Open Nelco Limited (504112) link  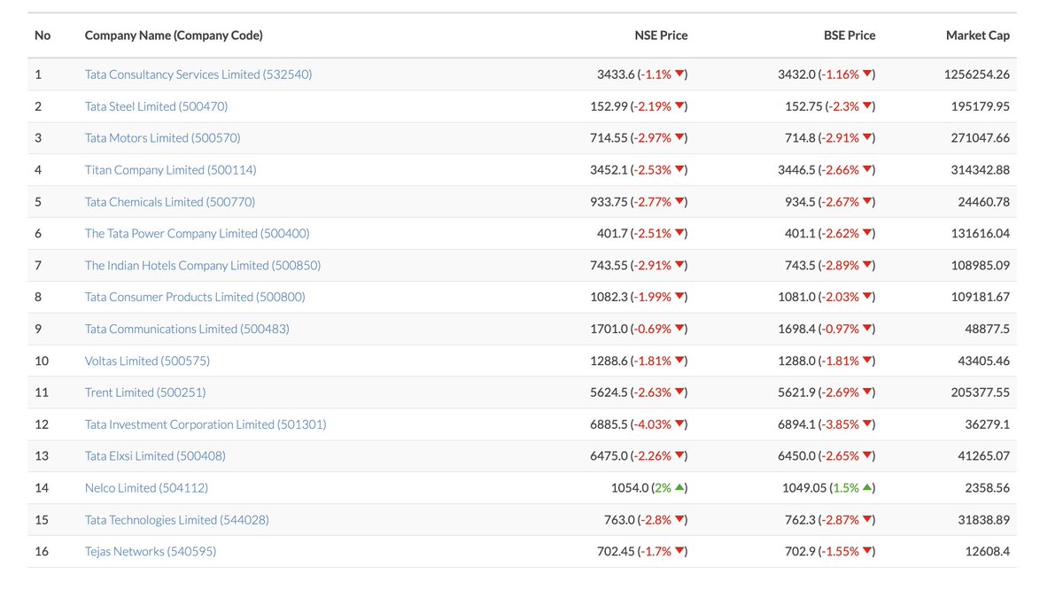pyautogui.click(x=147, y=488)
